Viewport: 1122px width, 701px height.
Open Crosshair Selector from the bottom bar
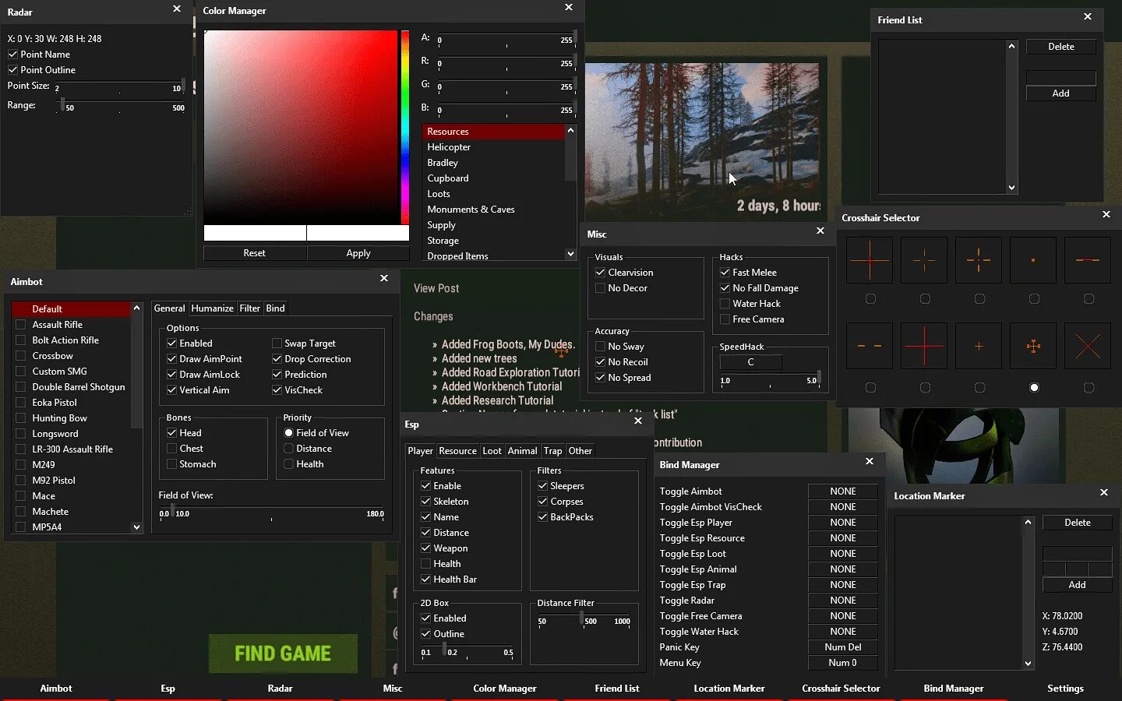(x=841, y=689)
